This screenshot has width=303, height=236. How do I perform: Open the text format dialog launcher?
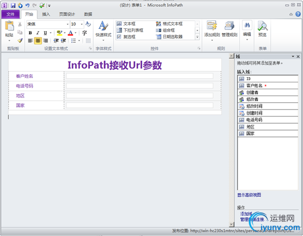pos(90,48)
